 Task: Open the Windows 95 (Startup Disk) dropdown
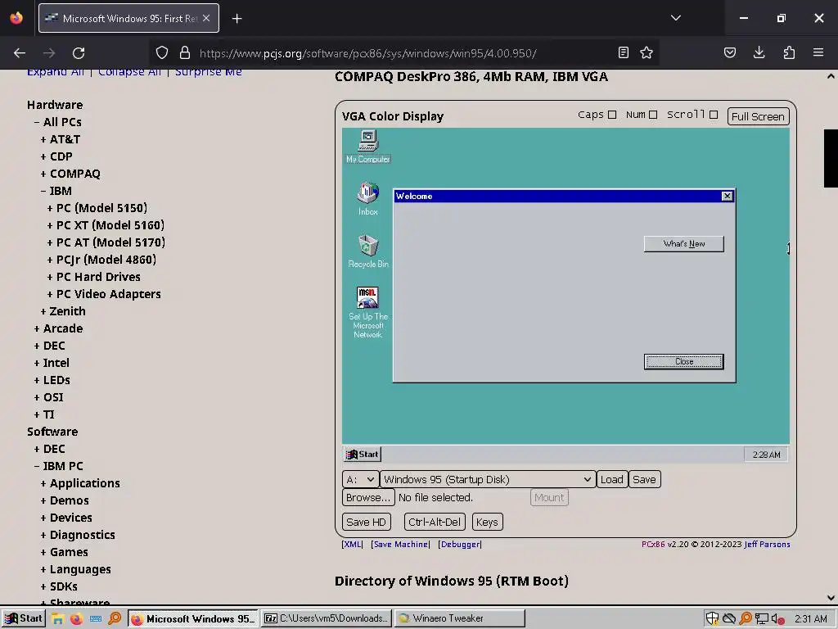(488, 479)
